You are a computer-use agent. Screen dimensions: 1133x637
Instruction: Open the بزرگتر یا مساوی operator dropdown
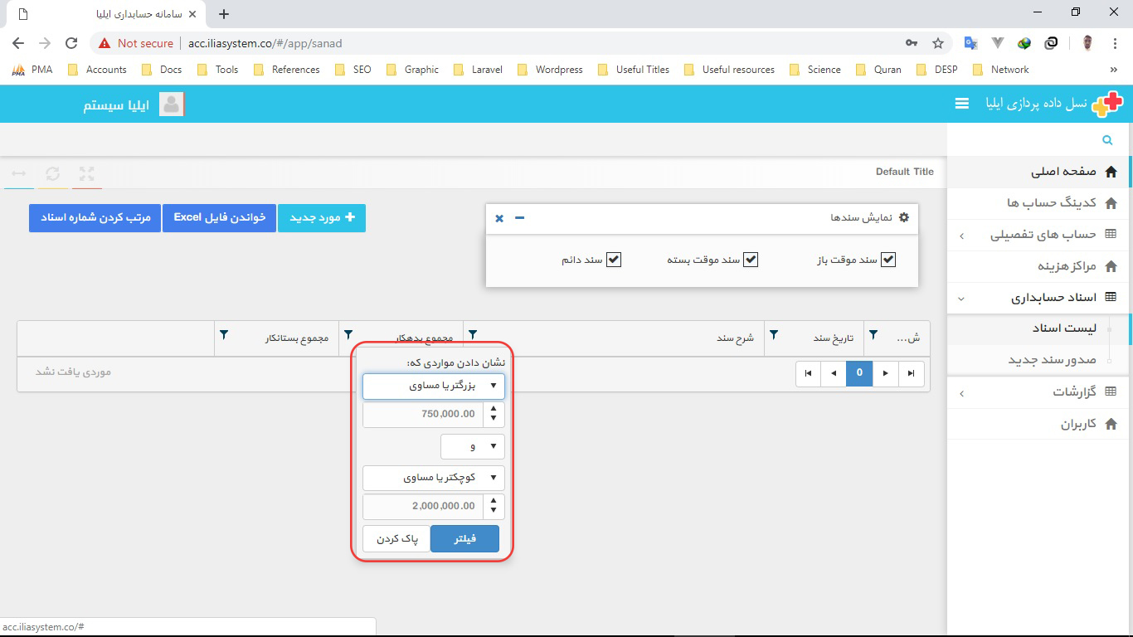pyautogui.click(x=434, y=386)
